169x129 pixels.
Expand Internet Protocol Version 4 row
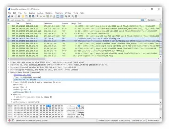point(9,67)
